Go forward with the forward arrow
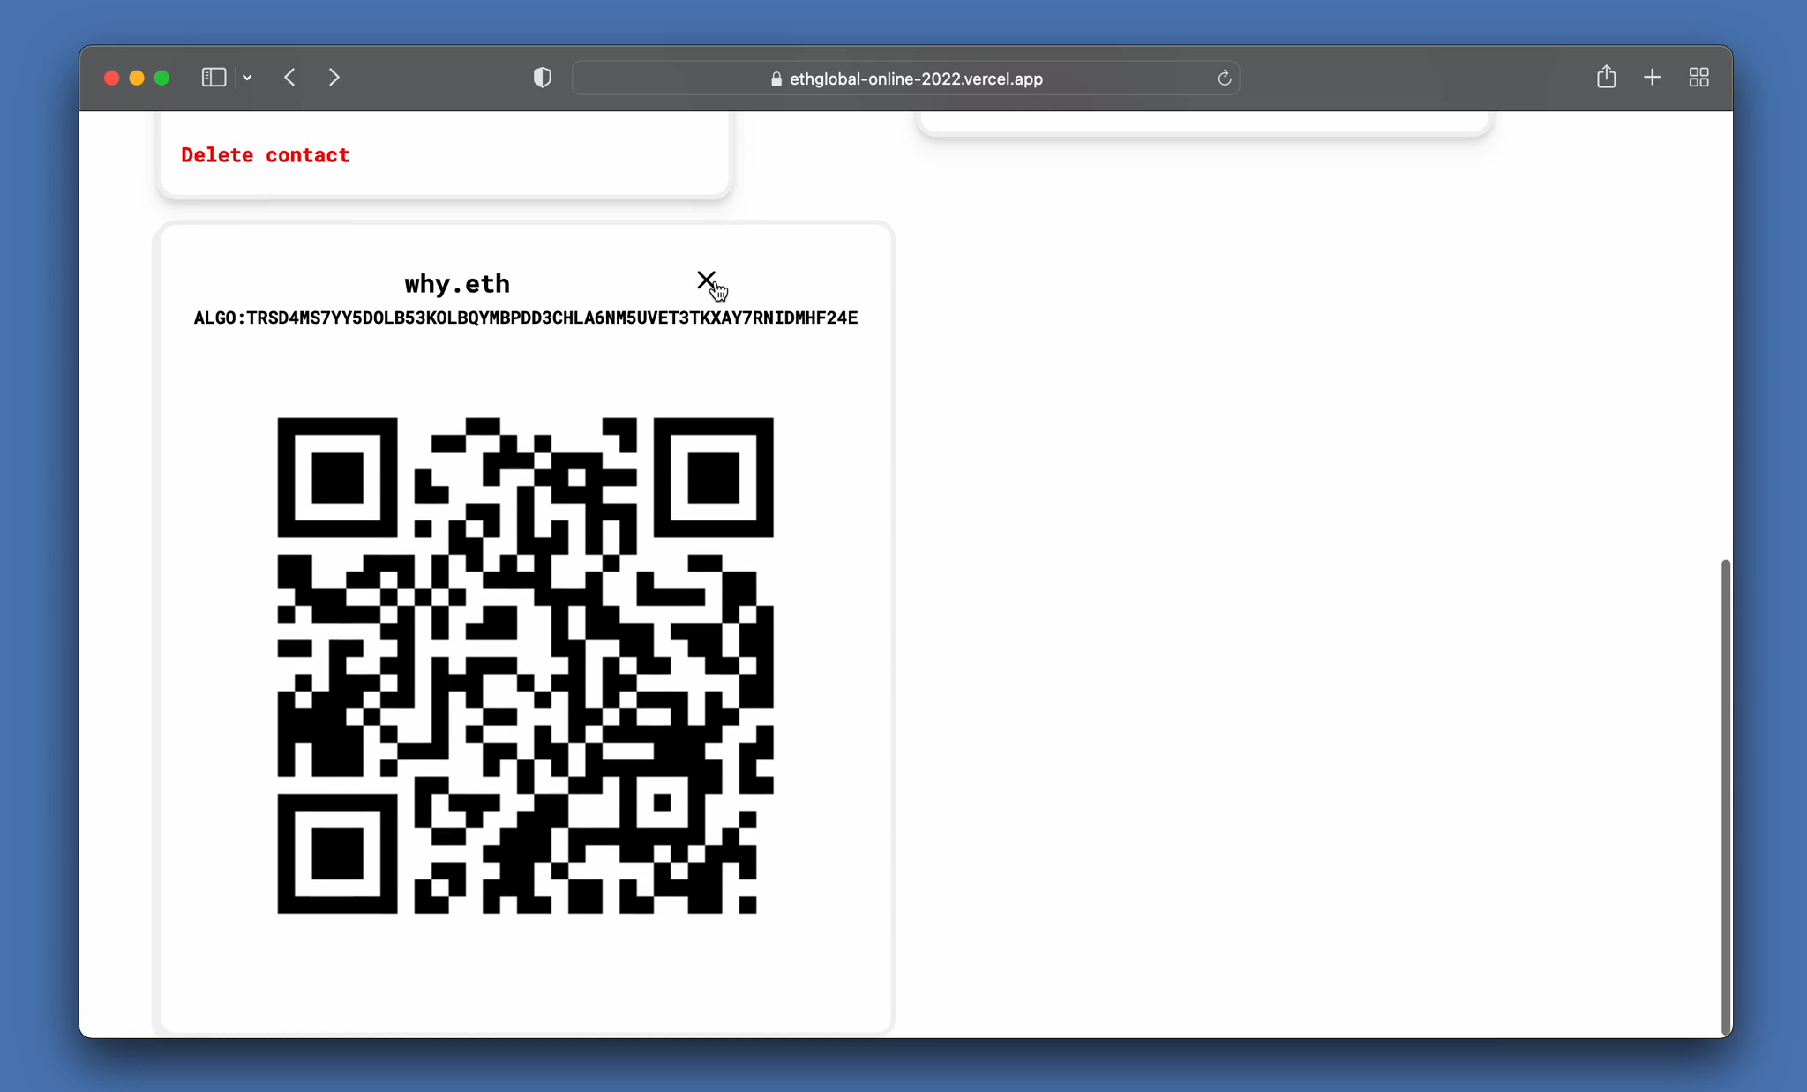The width and height of the screenshot is (1807, 1092). coord(334,78)
